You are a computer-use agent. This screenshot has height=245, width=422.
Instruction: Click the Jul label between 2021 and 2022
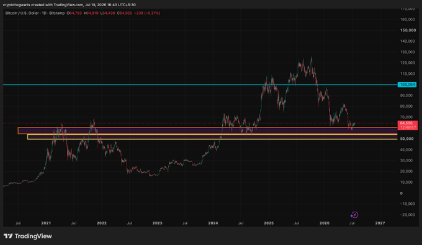pyautogui.click(x=74, y=223)
